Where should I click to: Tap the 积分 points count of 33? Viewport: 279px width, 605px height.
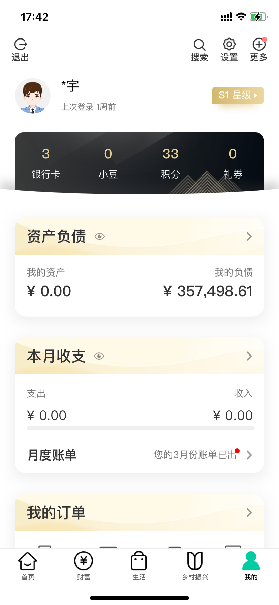pyautogui.click(x=170, y=154)
